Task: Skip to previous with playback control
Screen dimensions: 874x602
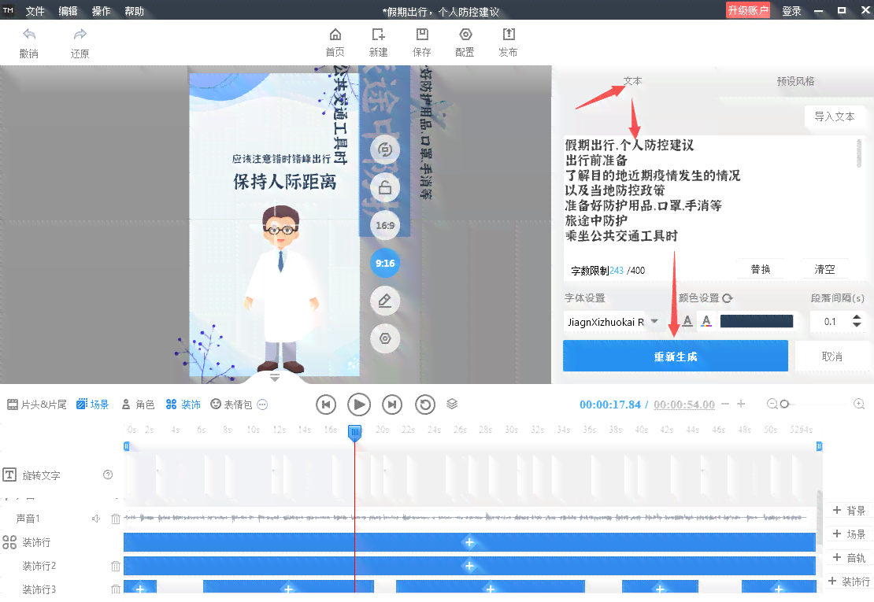Action: coord(326,404)
